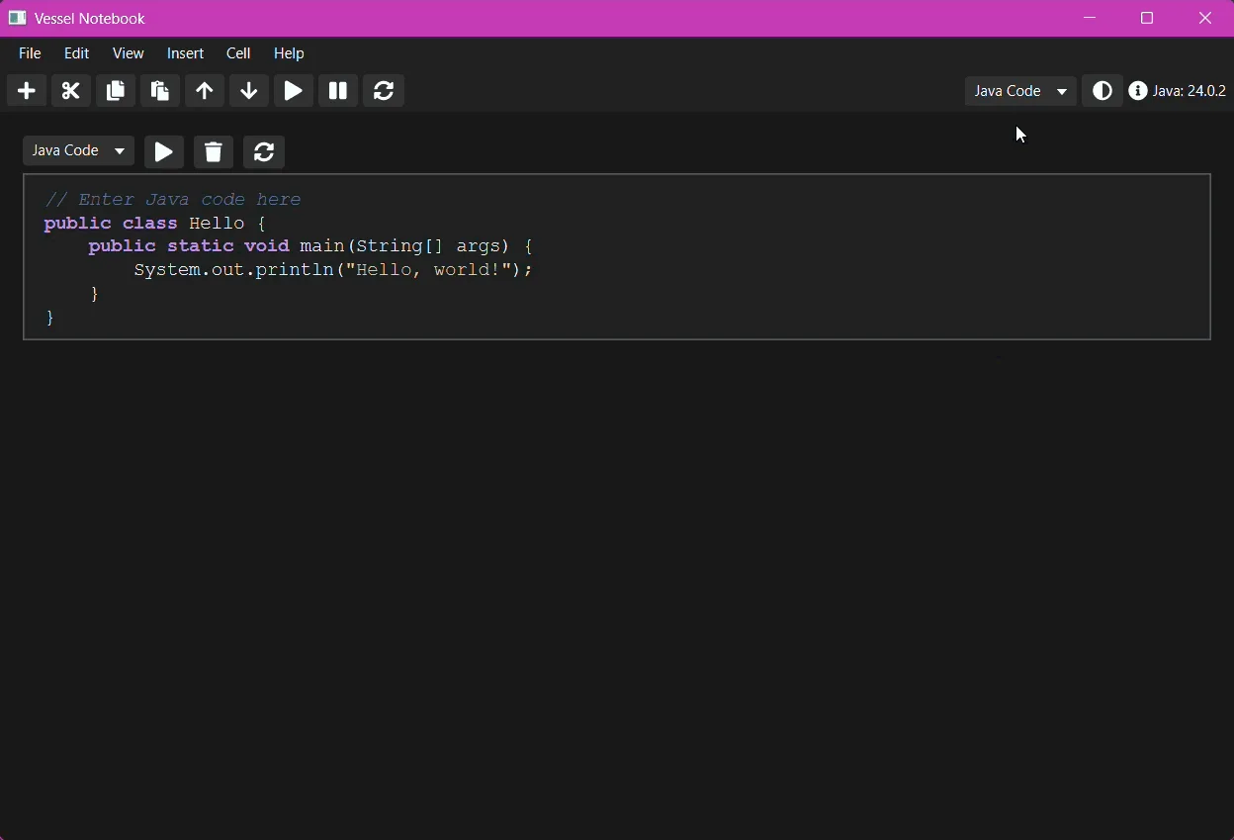This screenshot has width=1234, height=840.
Task: Open the File menu
Action: click(x=30, y=53)
